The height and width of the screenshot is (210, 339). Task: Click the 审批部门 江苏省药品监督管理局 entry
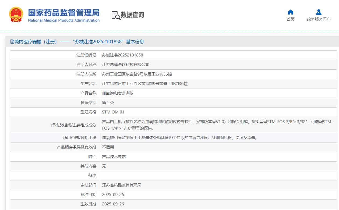pos(121,185)
